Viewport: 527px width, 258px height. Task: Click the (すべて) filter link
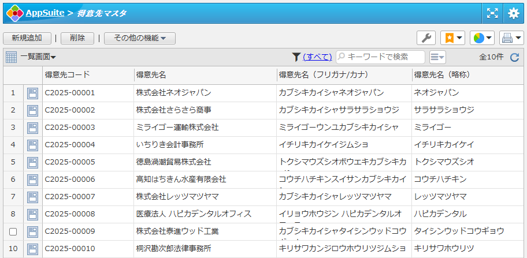(317, 57)
